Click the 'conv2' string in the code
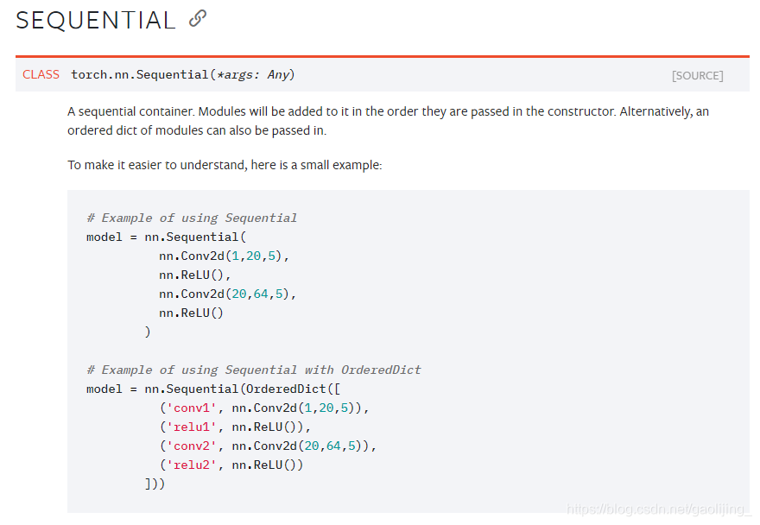This screenshot has height=525, width=760. point(192,446)
